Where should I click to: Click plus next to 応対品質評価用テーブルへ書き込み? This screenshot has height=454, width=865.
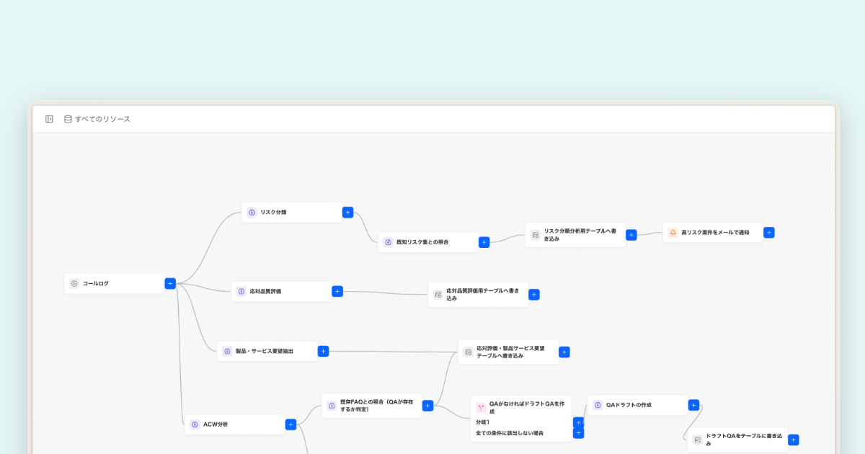click(x=533, y=294)
